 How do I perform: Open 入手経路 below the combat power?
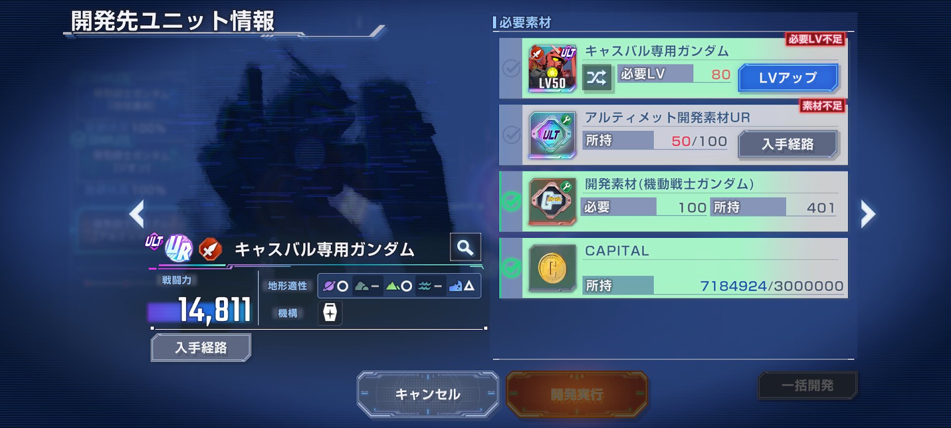click(x=201, y=348)
